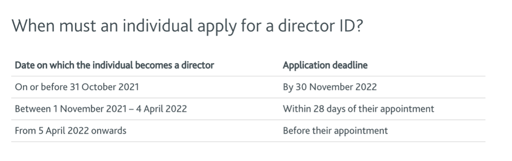Select 'Date on which the individual becomes a director' header

[114, 65]
